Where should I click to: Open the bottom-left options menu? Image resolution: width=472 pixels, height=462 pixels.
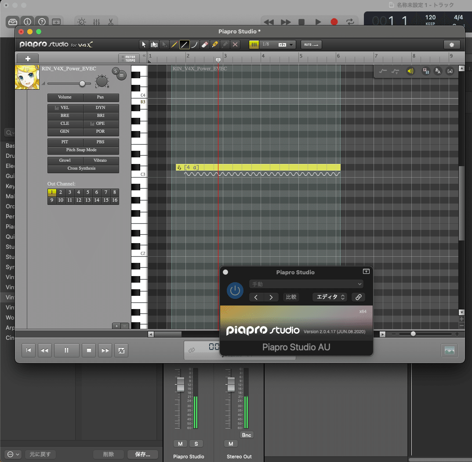click(x=13, y=454)
